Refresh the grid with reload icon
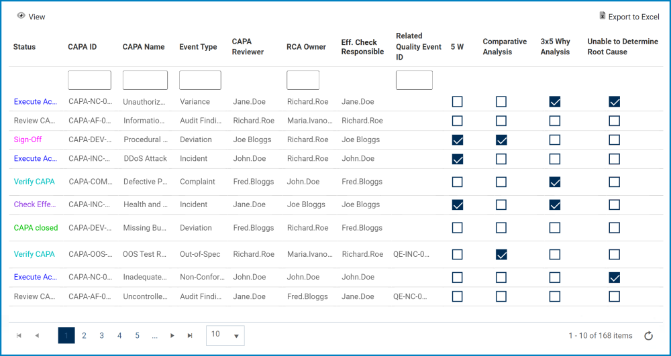Screen dimensions: 671x356 point(648,336)
